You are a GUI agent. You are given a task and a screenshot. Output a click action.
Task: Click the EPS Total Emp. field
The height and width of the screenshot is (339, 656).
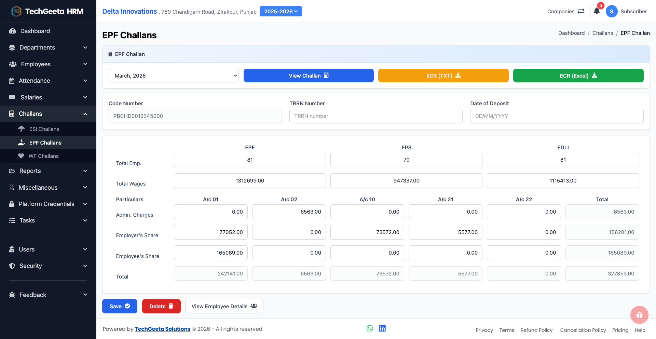click(x=406, y=160)
